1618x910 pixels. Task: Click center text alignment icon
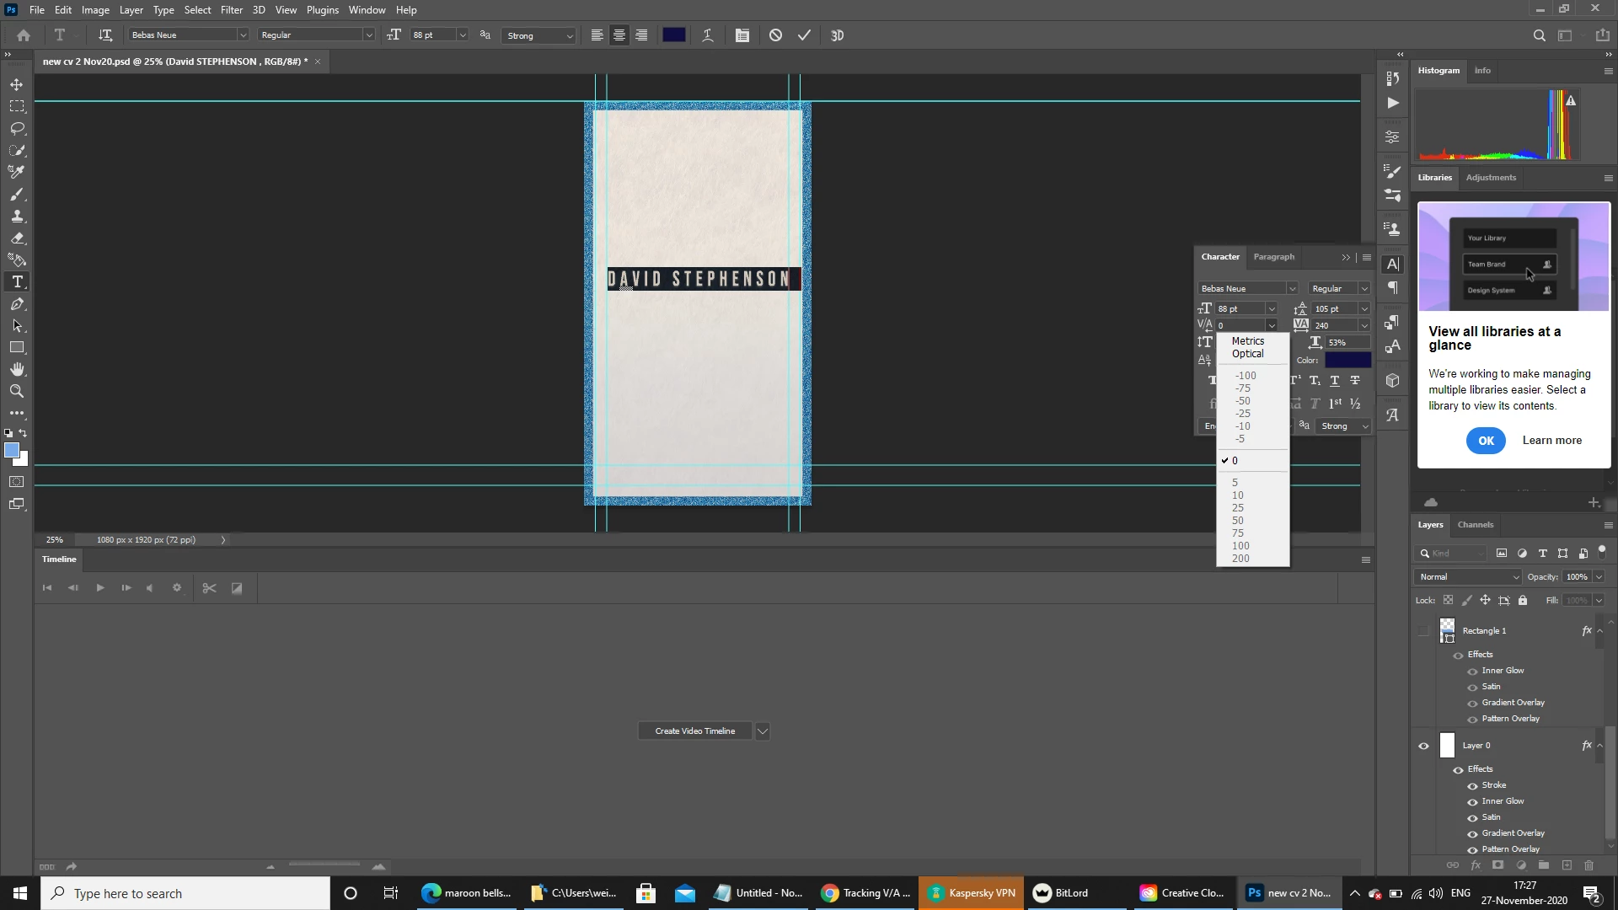[619, 35]
